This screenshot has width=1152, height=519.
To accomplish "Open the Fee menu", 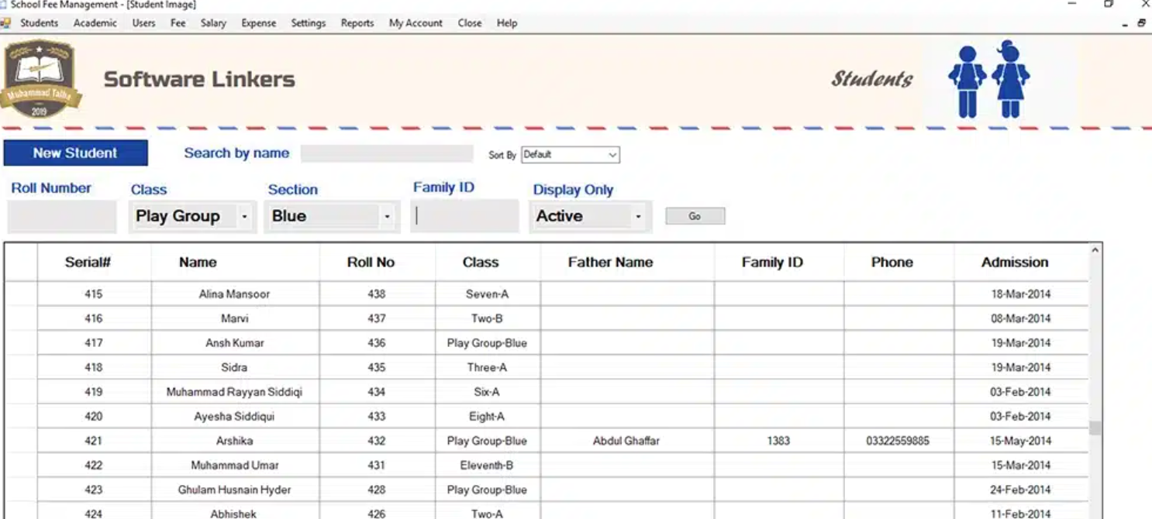I will tap(178, 23).
